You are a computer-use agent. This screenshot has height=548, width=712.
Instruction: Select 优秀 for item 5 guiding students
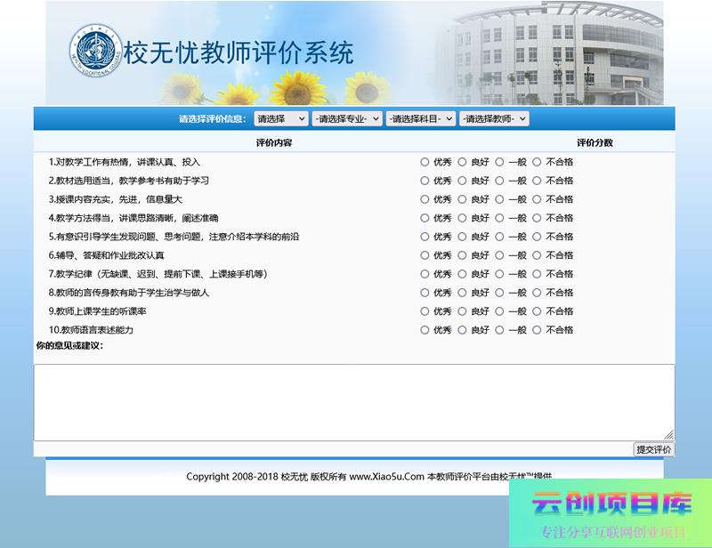pyautogui.click(x=425, y=237)
